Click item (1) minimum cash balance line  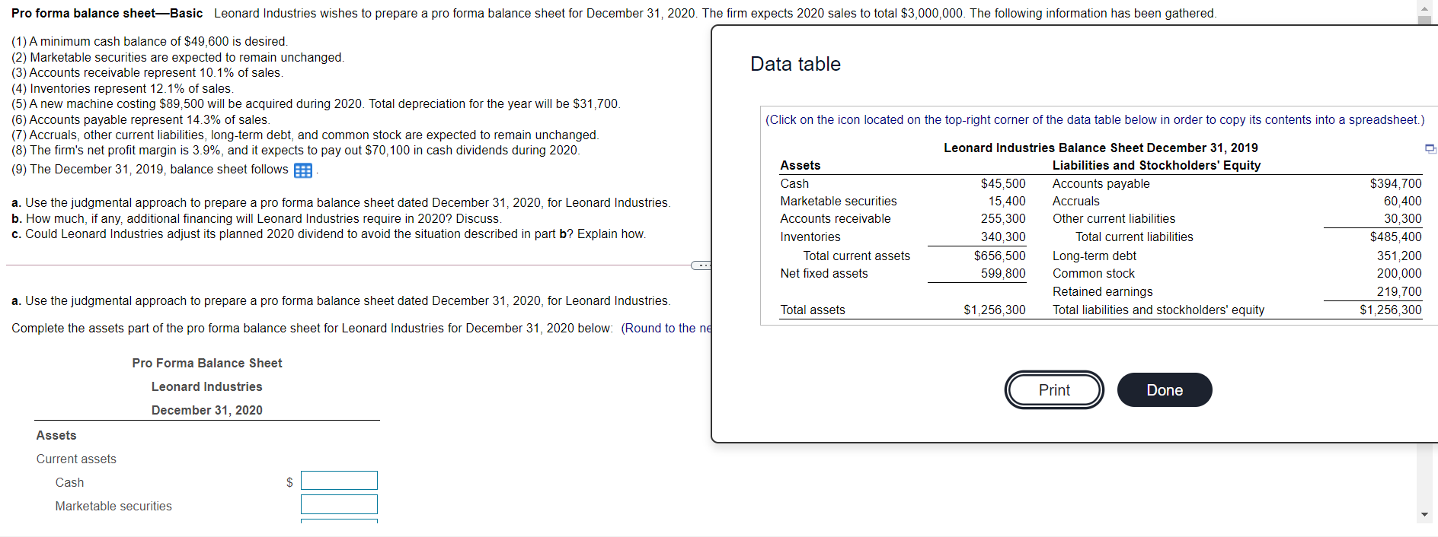149,41
